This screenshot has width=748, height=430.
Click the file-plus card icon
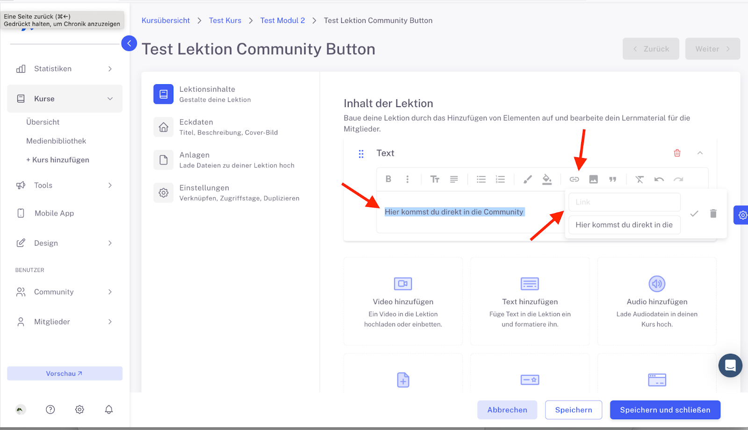[403, 380]
